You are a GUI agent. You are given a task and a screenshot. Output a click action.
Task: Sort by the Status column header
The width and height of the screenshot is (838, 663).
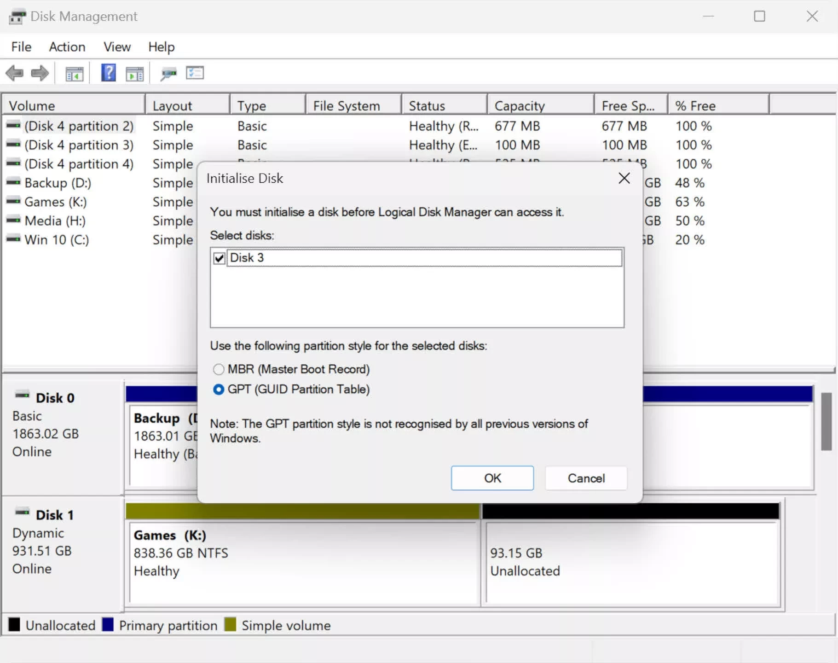pyautogui.click(x=444, y=105)
